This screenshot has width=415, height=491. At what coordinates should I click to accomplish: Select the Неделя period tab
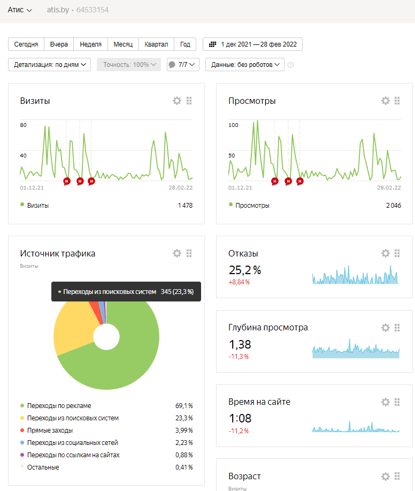(90, 44)
